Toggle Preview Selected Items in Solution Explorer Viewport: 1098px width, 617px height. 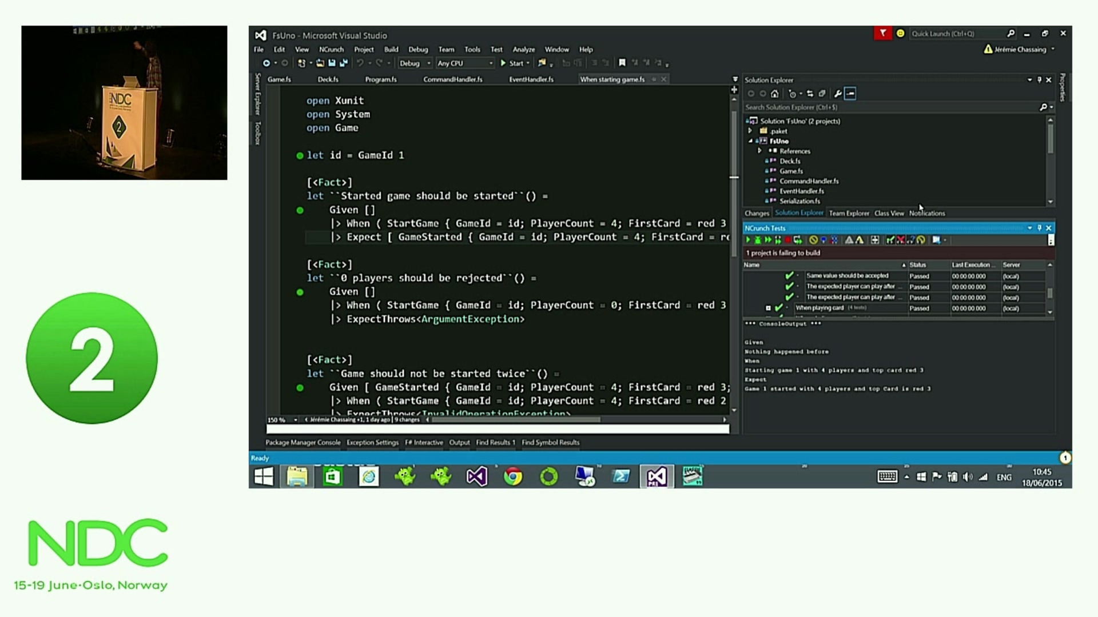click(850, 94)
